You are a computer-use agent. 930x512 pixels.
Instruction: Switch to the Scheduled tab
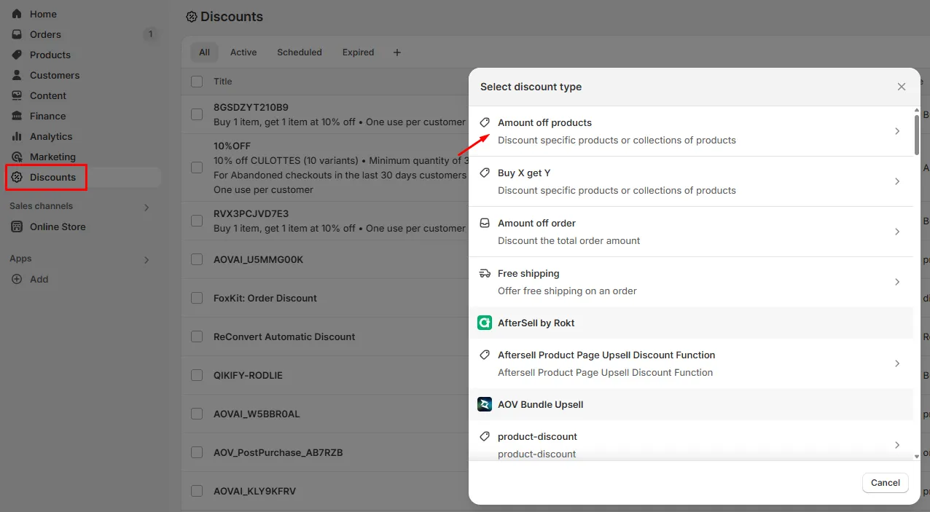[x=299, y=52]
